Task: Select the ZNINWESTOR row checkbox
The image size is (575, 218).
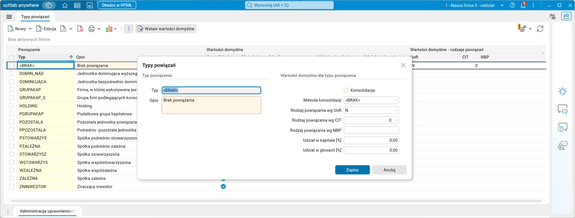Action: pos(11,186)
